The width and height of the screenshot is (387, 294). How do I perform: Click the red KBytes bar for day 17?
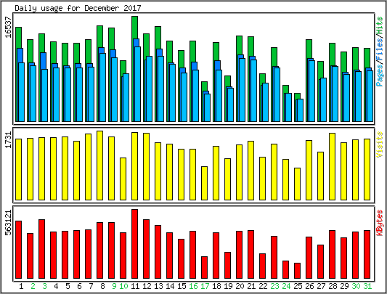204,268
